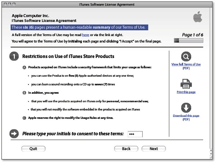Click the 'seven (7) times' CD burn line
The width and height of the screenshot is (216, 163).
73,84
